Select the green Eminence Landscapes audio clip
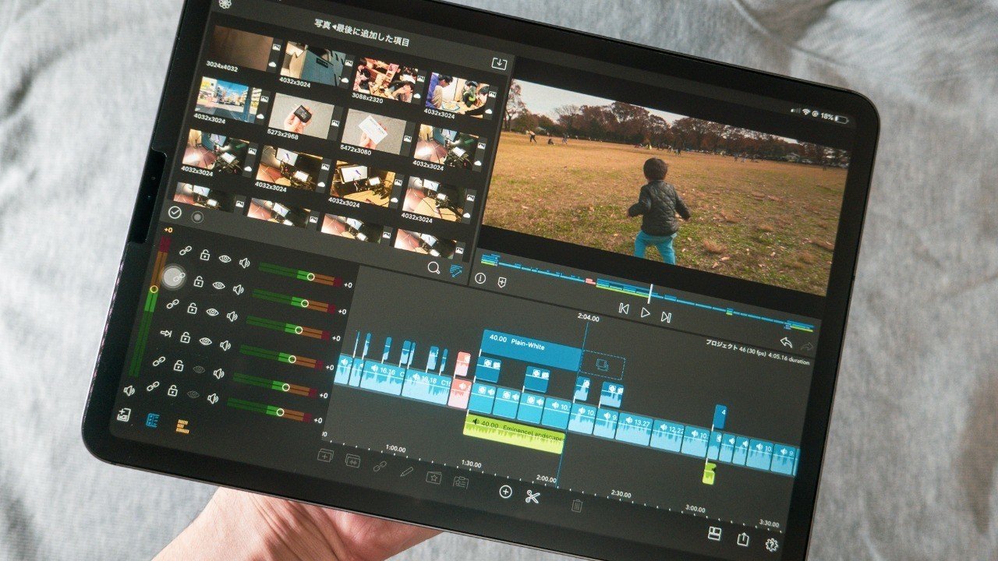This screenshot has height=561, width=998. 513,432
